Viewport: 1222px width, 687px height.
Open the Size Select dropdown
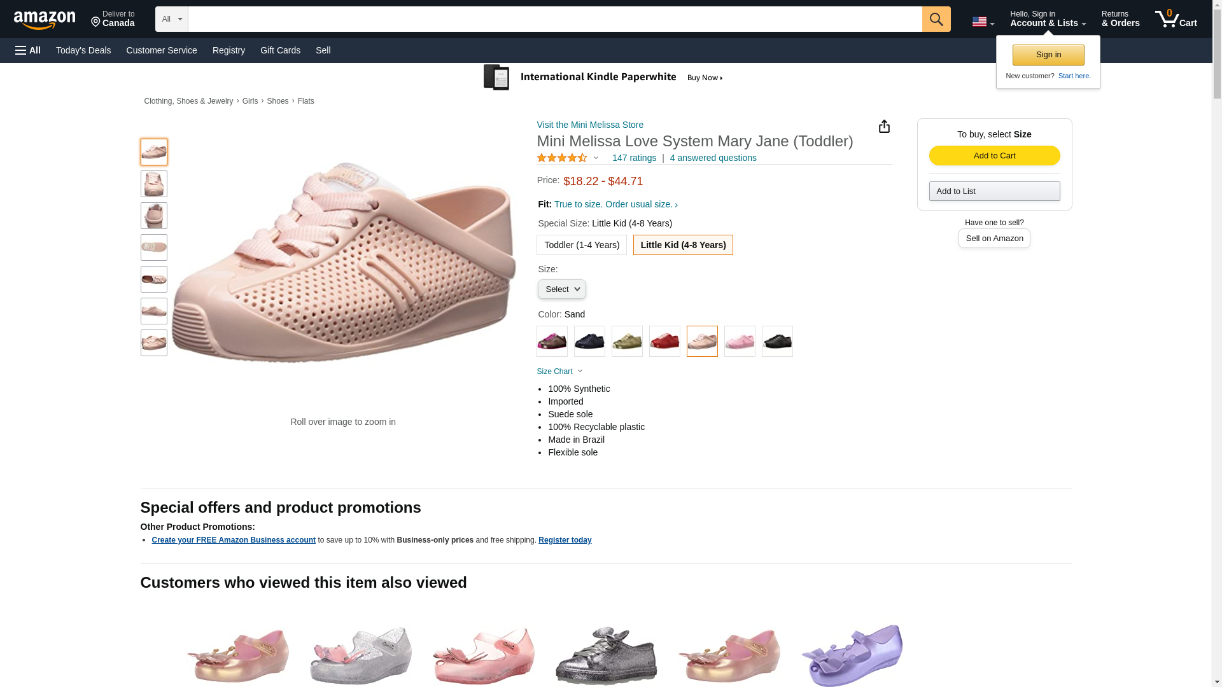(561, 289)
